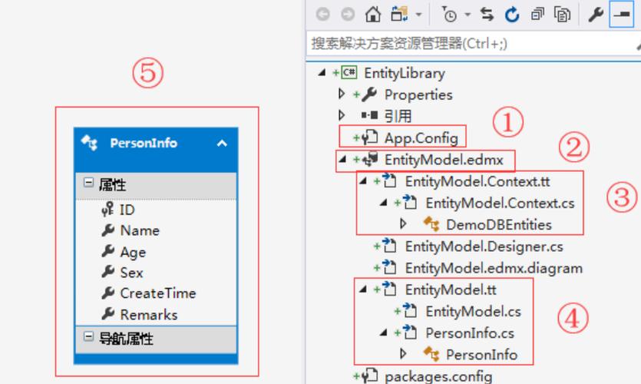Image resolution: width=641 pixels, height=384 pixels.
Task: Click the Home icon in Solution Explorer
Action: [x=373, y=15]
